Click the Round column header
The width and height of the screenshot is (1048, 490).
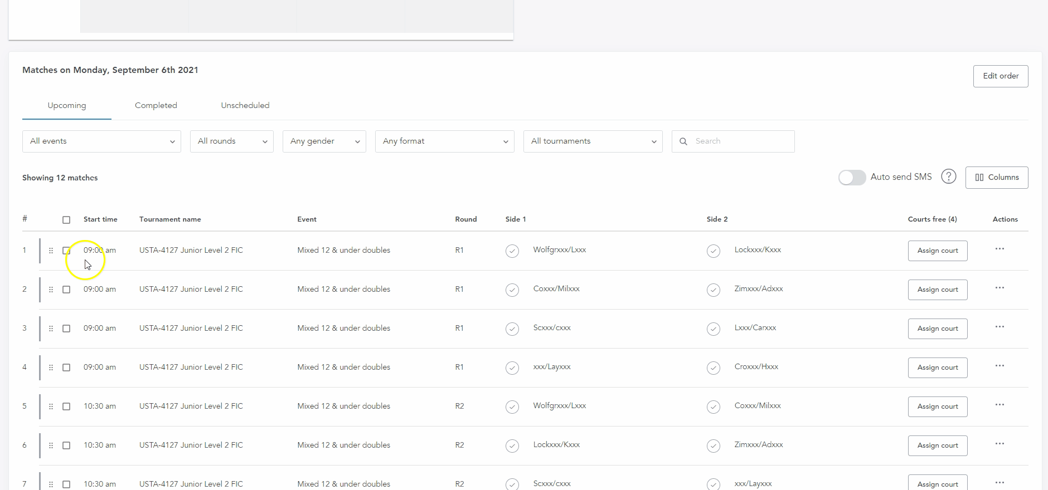[x=466, y=219]
